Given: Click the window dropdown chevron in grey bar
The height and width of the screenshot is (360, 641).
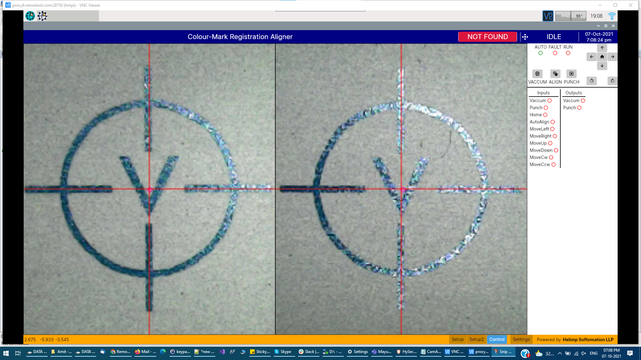Looking at the screenshot, I should 598,26.
